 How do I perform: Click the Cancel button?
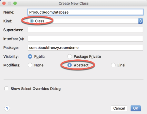pyautogui.click(x=119, y=108)
